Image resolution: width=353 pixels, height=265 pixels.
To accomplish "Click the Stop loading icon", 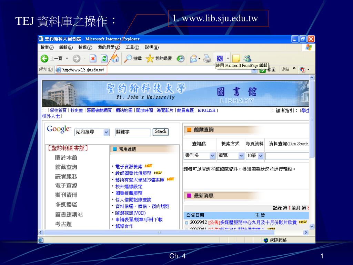I will click(93, 59).
